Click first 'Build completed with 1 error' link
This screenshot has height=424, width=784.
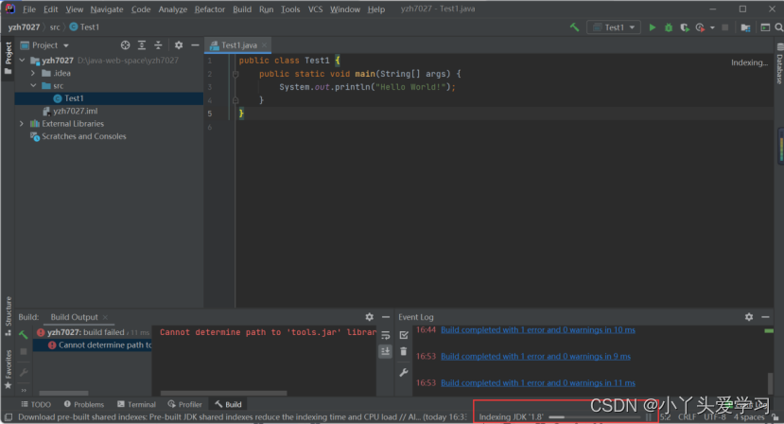point(537,330)
